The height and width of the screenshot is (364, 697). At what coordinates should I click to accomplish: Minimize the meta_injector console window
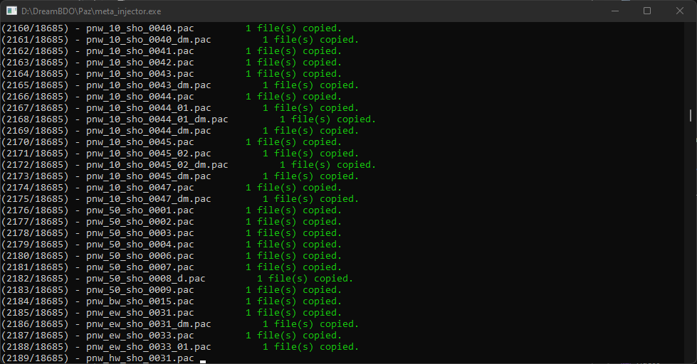pyautogui.click(x=614, y=11)
